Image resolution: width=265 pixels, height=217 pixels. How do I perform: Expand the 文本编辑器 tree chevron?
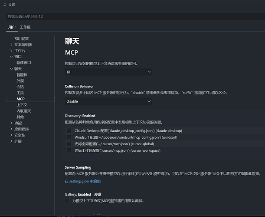click(11, 44)
